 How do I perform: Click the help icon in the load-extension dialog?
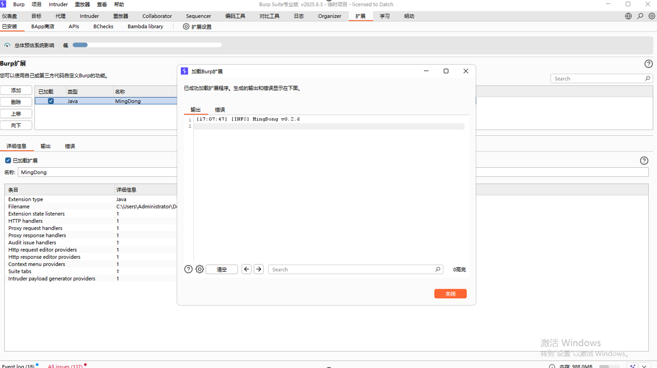(x=188, y=269)
